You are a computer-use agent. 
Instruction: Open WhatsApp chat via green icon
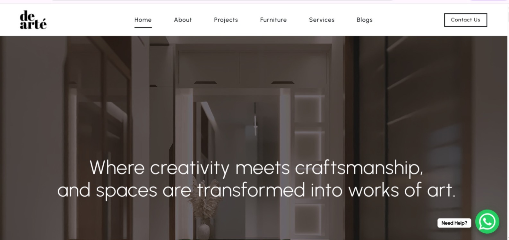[487, 221]
